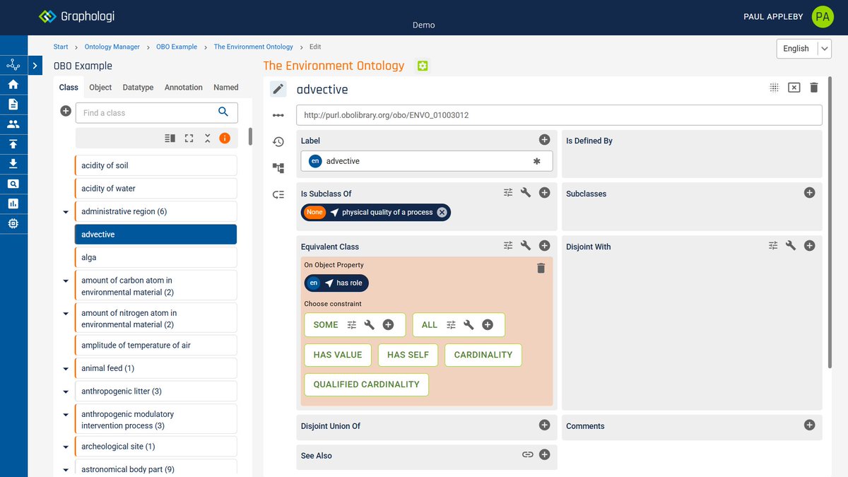Image resolution: width=848 pixels, height=477 pixels.
Task: Select the Class tab
Action: click(69, 88)
